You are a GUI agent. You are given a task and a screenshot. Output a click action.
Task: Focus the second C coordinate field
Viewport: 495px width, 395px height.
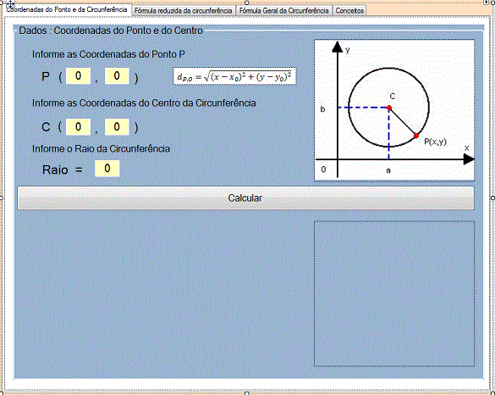pos(117,127)
